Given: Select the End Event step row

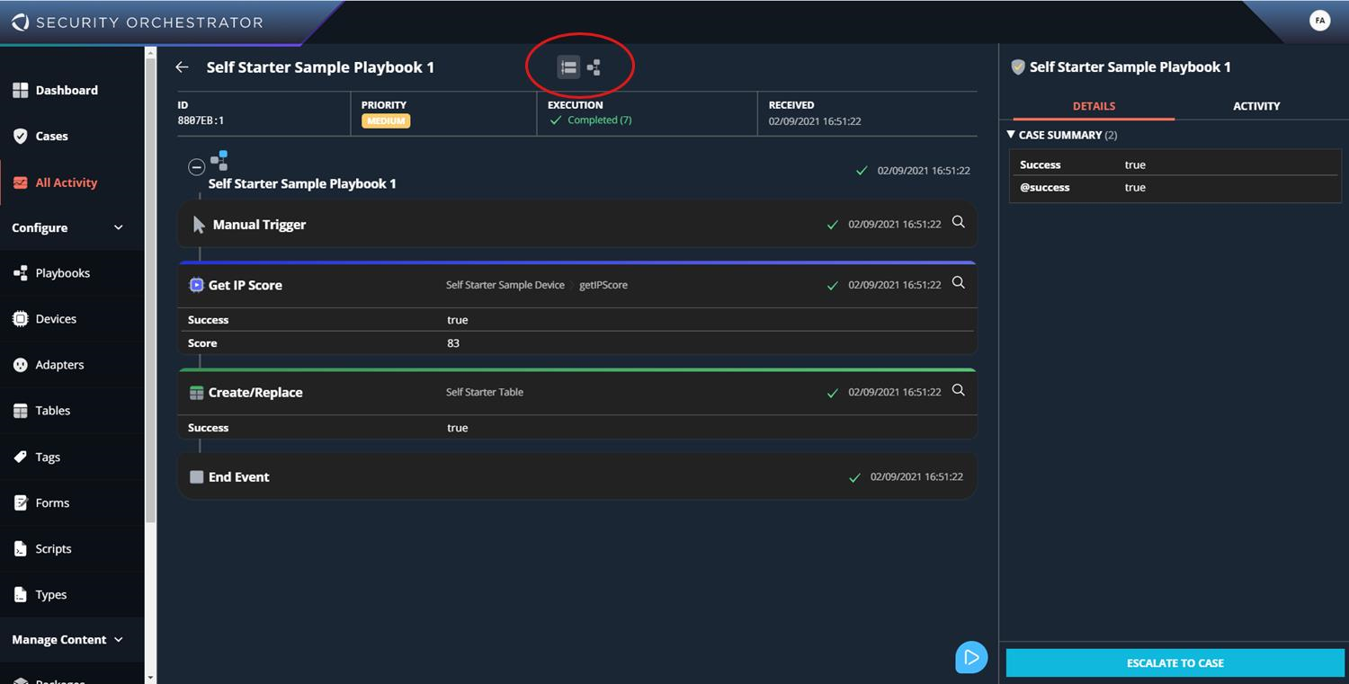Looking at the screenshot, I should coord(577,477).
